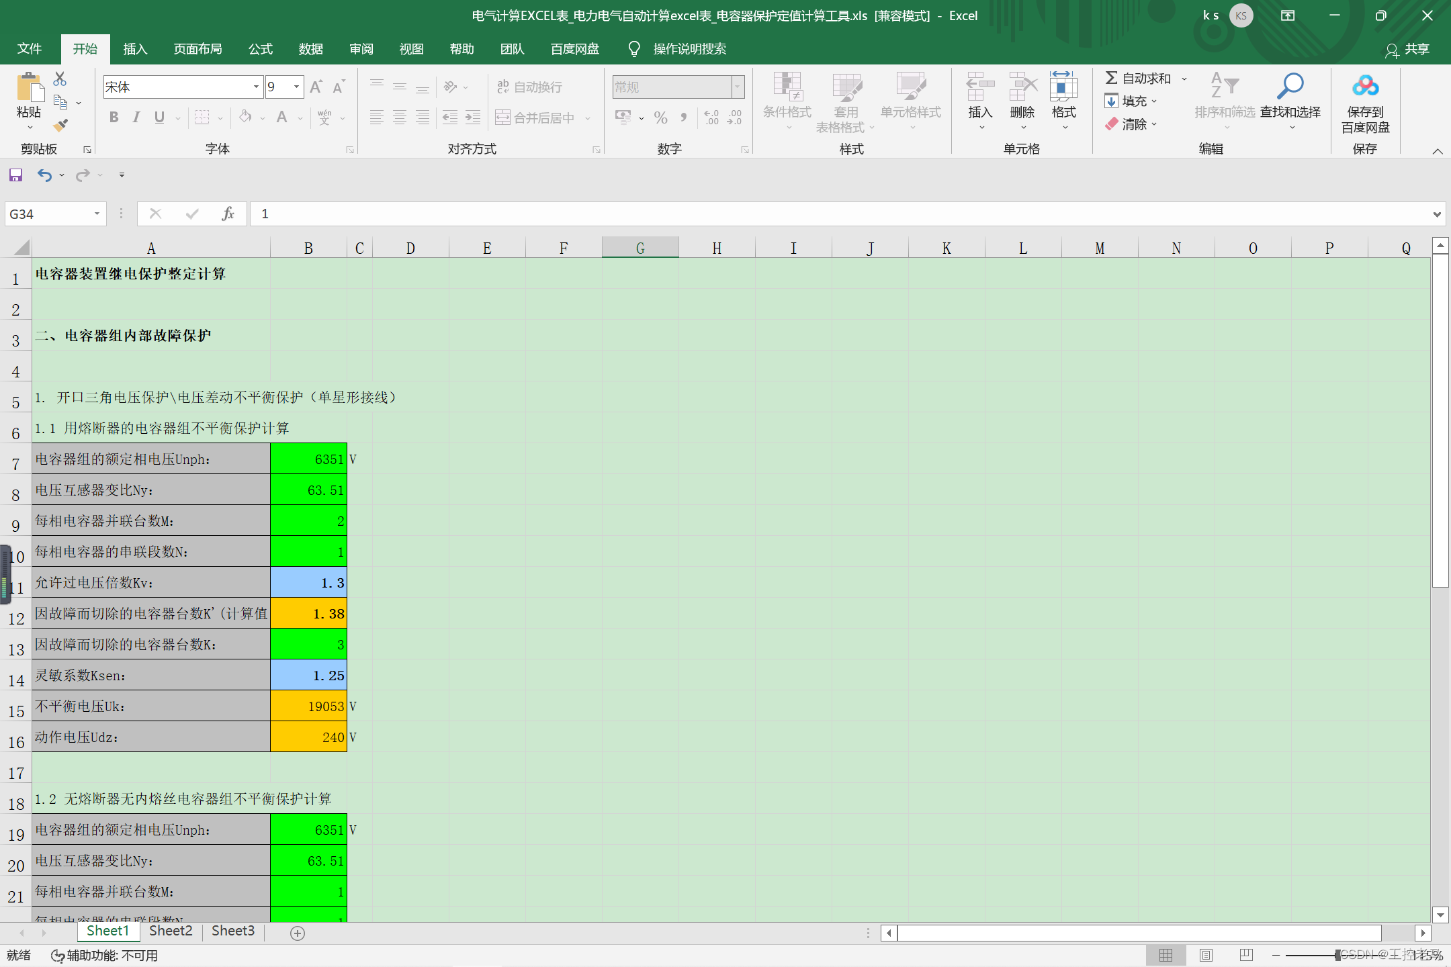1451x967 pixels.
Task: Toggle Bold formatting button
Action: click(x=114, y=118)
